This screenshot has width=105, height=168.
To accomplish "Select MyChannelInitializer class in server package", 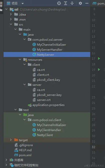I will tap(51, 44).
